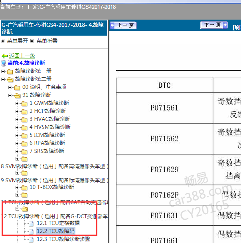Viewport: 241px width, 243px height.
Task: Click the 4 HVSM故障诊断 folder icon
Action: click(x=24, y=128)
